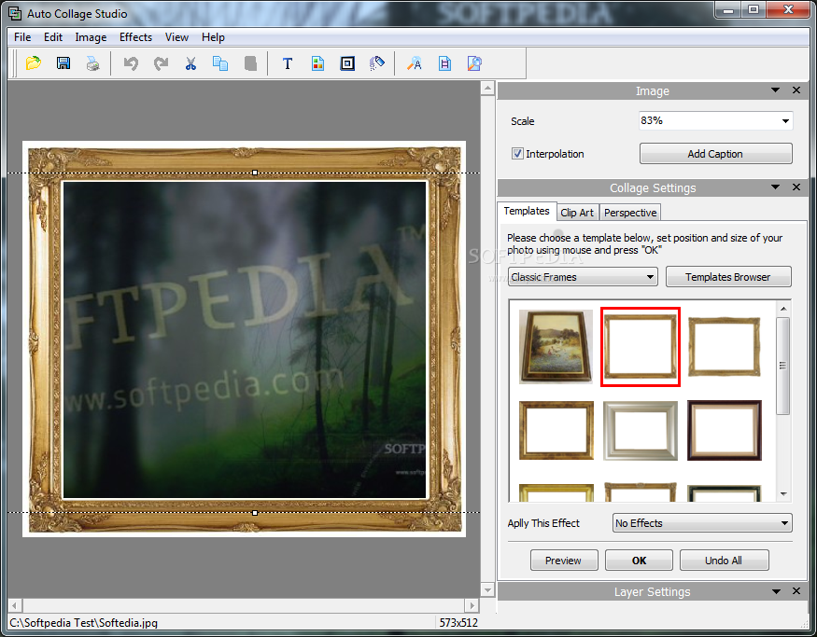Screen dimensions: 817x637
Task: Paste using the greyed clipboard icon
Action: click(x=250, y=63)
